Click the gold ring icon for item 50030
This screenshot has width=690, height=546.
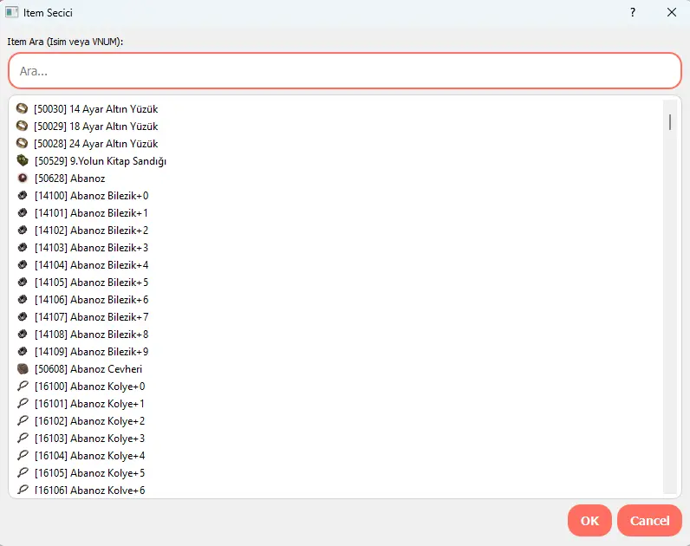pos(23,109)
